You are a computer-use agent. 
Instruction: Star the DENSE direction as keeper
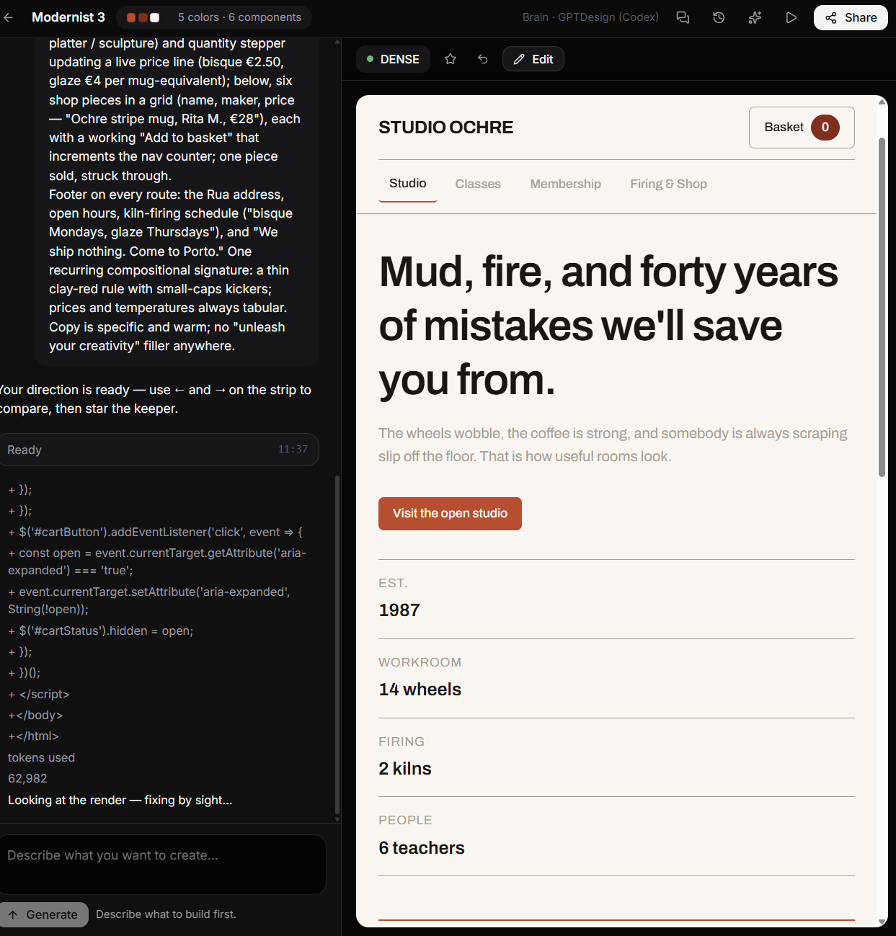coord(451,59)
